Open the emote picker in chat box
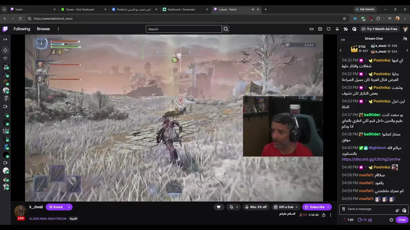 coord(404,210)
